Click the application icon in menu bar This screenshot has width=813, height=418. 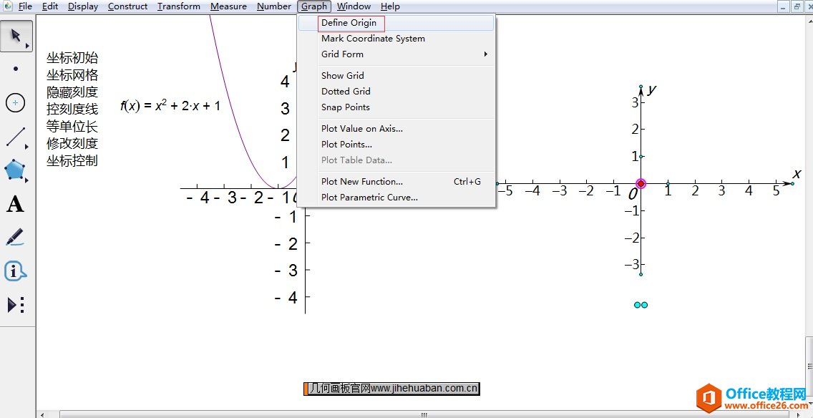coord(7,6)
